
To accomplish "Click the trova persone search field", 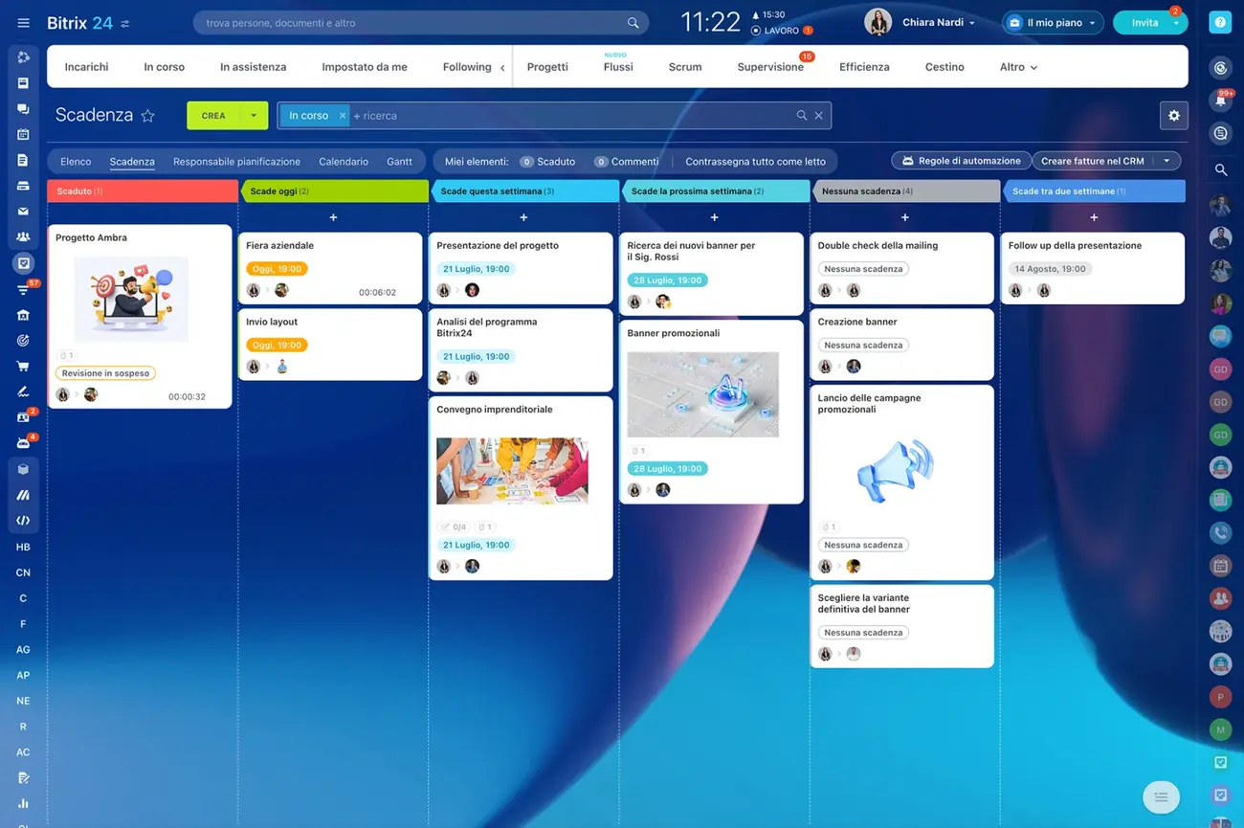I will pyautogui.click(x=411, y=21).
